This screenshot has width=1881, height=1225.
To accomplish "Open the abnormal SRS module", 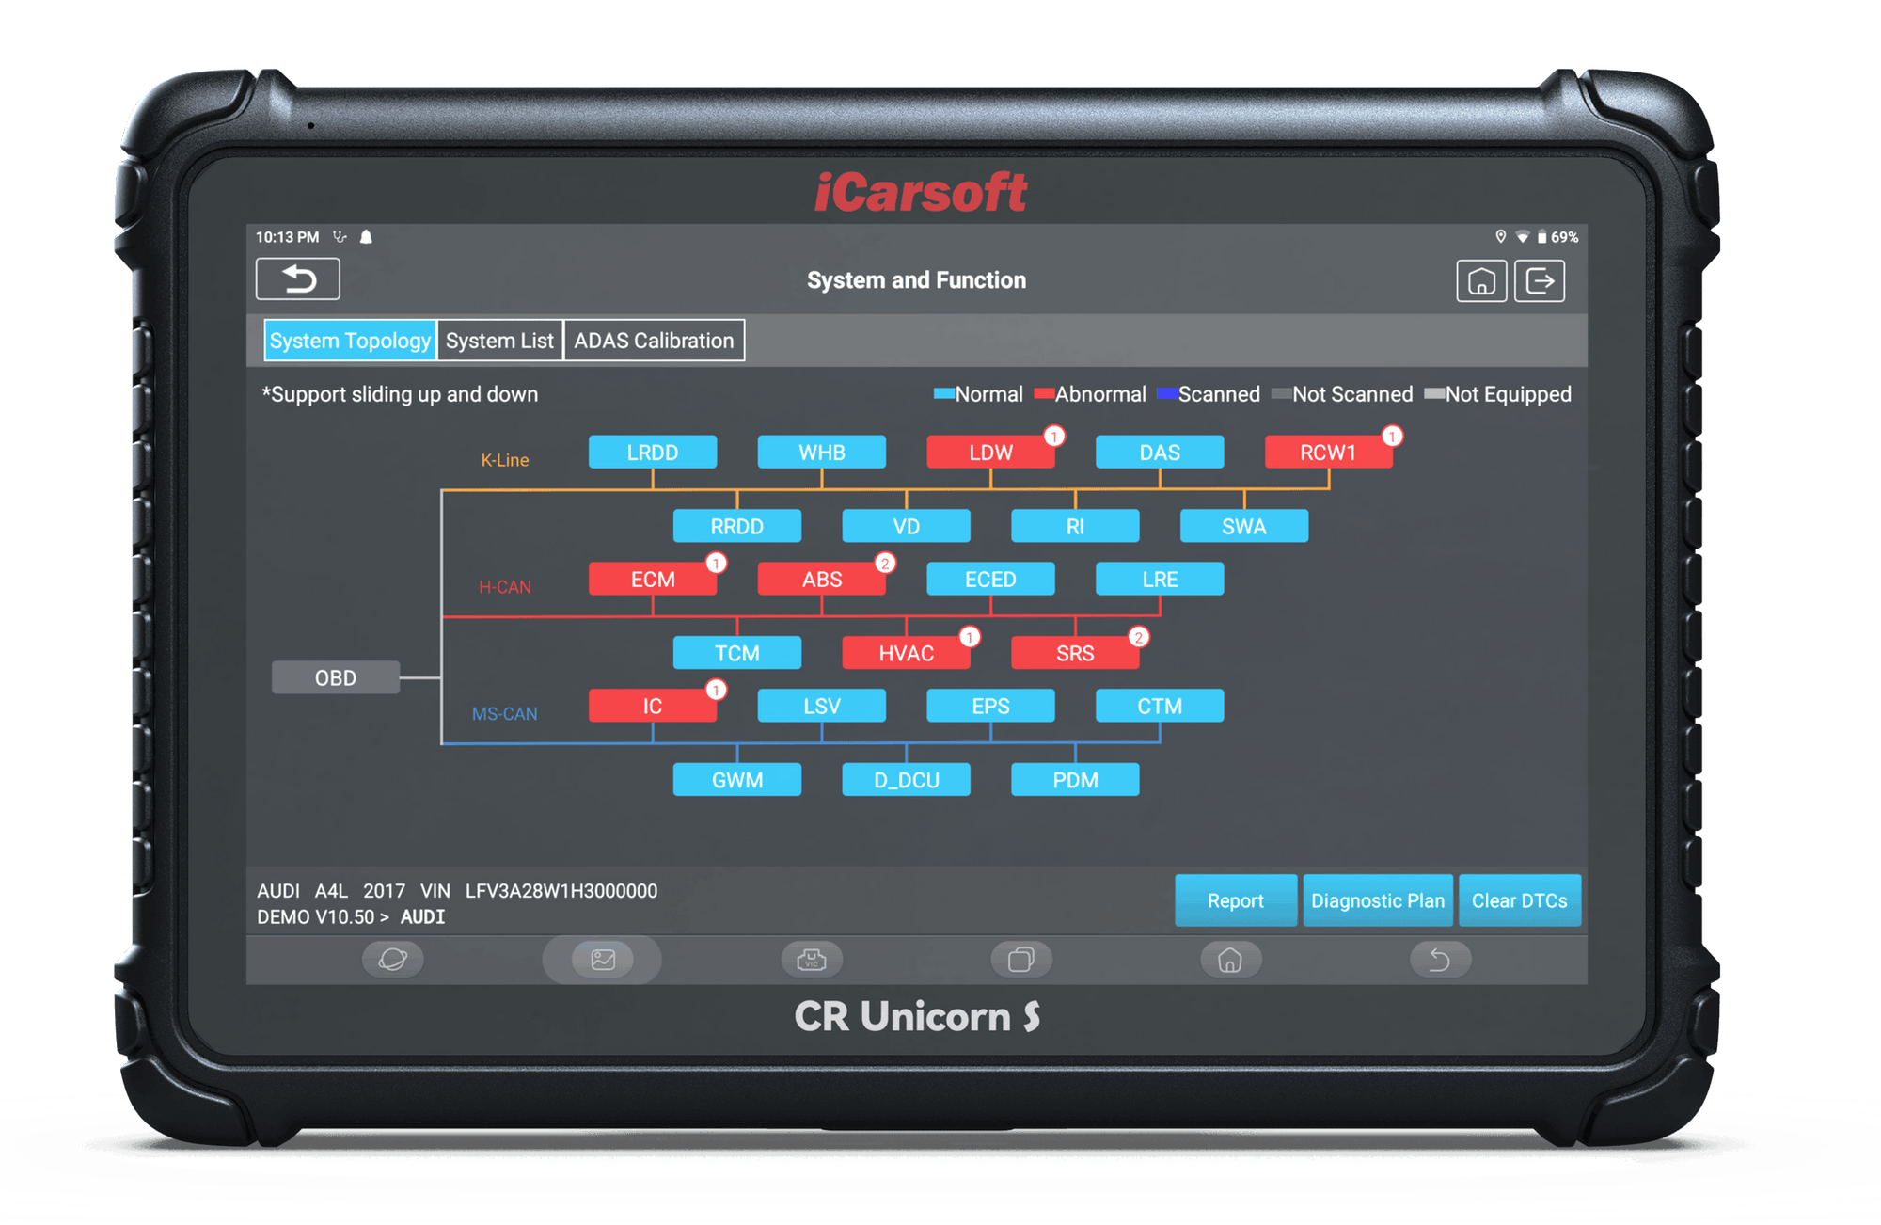I will click(x=1075, y=653).
